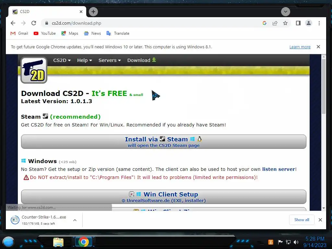Screen dimensions: 332x249
Task: Share this page via share icon
Action: pos(275,23)
